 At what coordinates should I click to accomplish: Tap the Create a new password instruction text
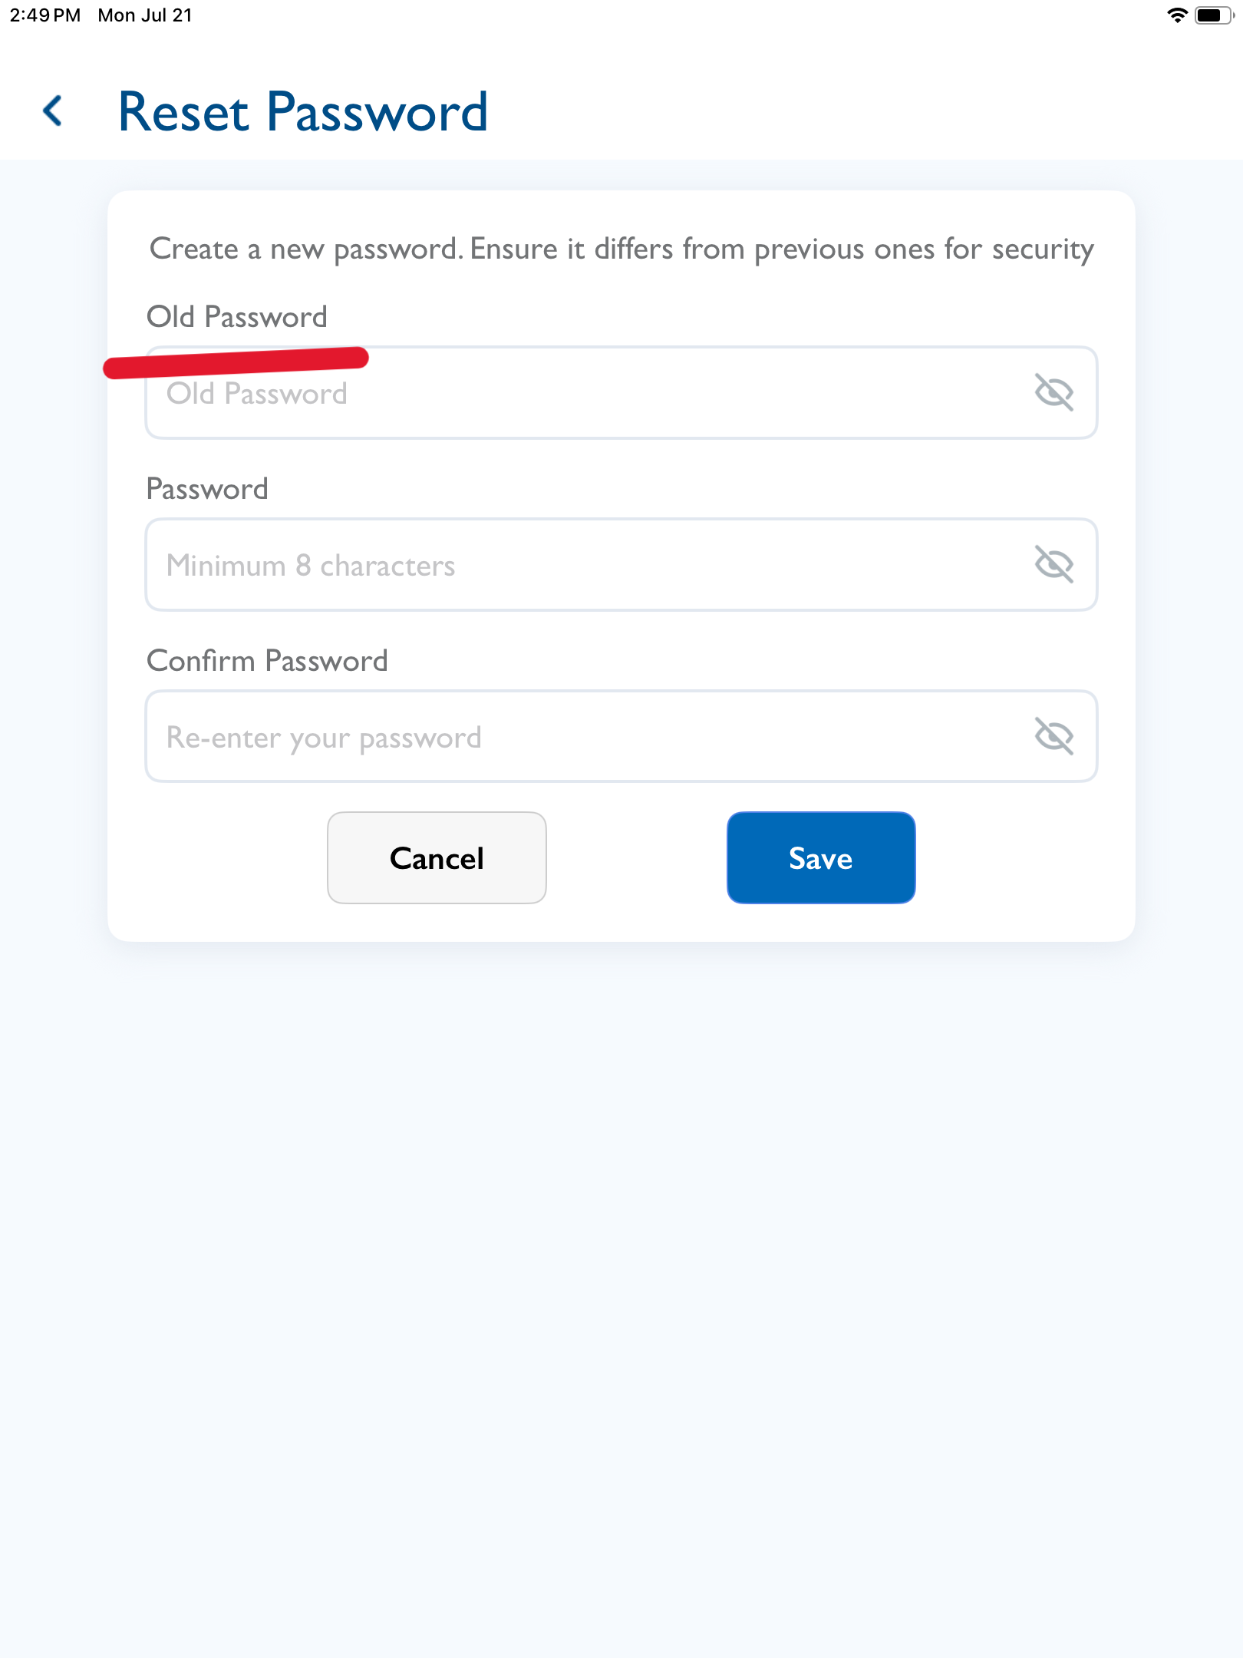pyautogui.click(x=621, y=249)
